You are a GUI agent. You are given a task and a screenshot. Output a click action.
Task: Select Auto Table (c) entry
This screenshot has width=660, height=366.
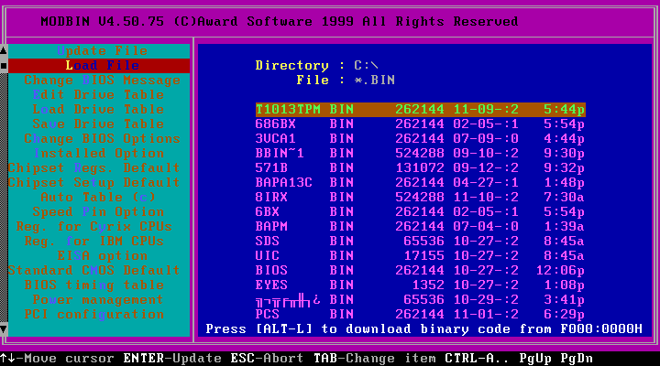(98, 198)
